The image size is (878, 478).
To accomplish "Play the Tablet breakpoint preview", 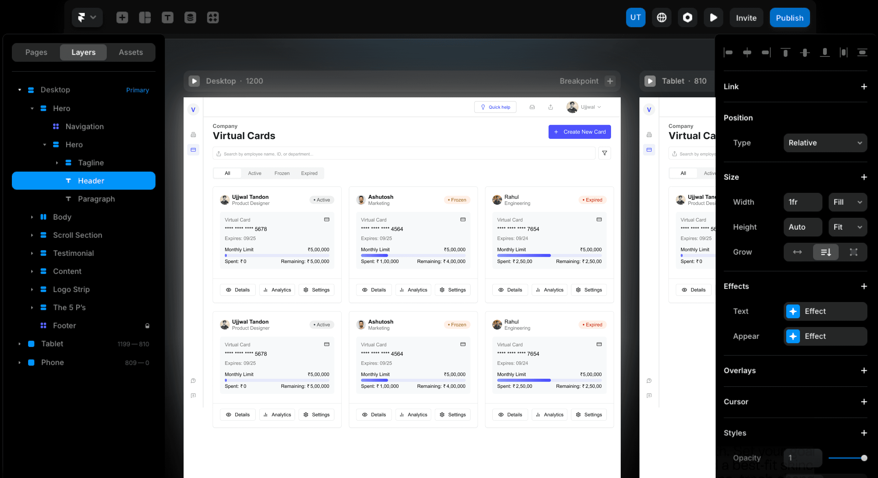I will [x=650, y=81].
